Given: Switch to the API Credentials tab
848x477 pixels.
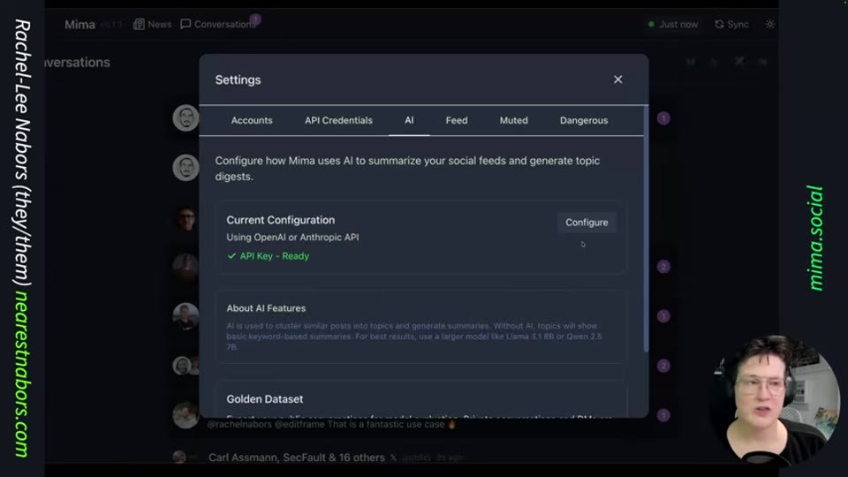Looking at the screenshot, I should pyautogui.click(x=338, y=121).
